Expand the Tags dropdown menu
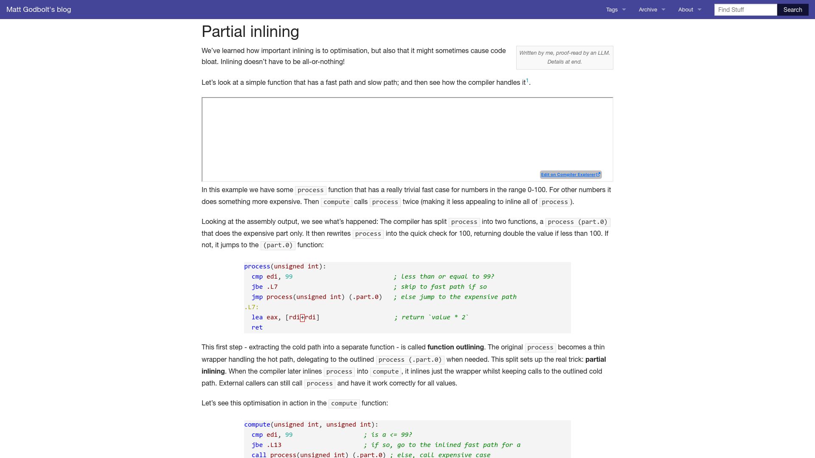Viewport: 815px width, 458px height. click(616, 9)
